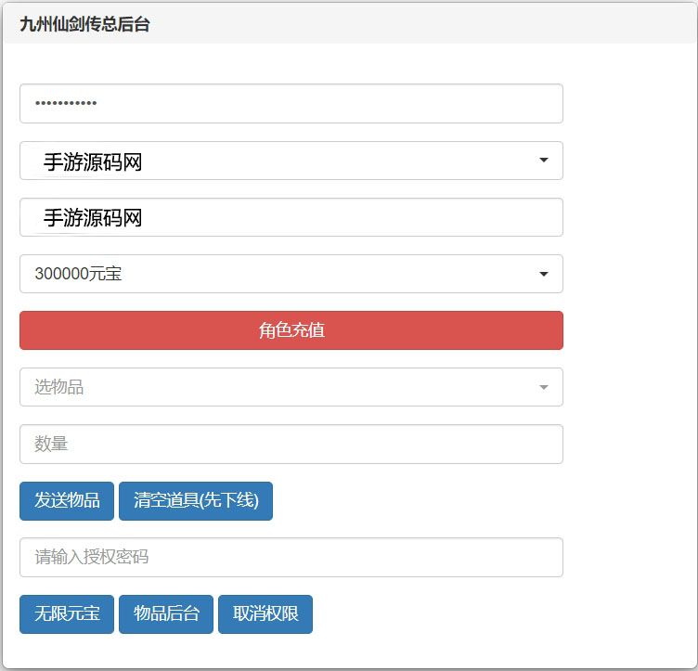
Task: Click the caret arrow on 选物品 dropdown
Action: point(544,387)
